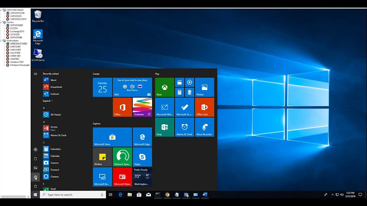Collapse the CARSONDOMAIN tree node
The image size is (367, 206).
click(x=1, y=10)
